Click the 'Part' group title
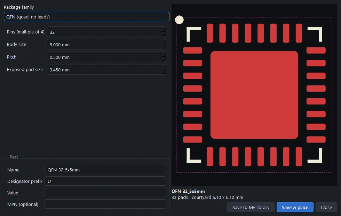 (14, 157)
